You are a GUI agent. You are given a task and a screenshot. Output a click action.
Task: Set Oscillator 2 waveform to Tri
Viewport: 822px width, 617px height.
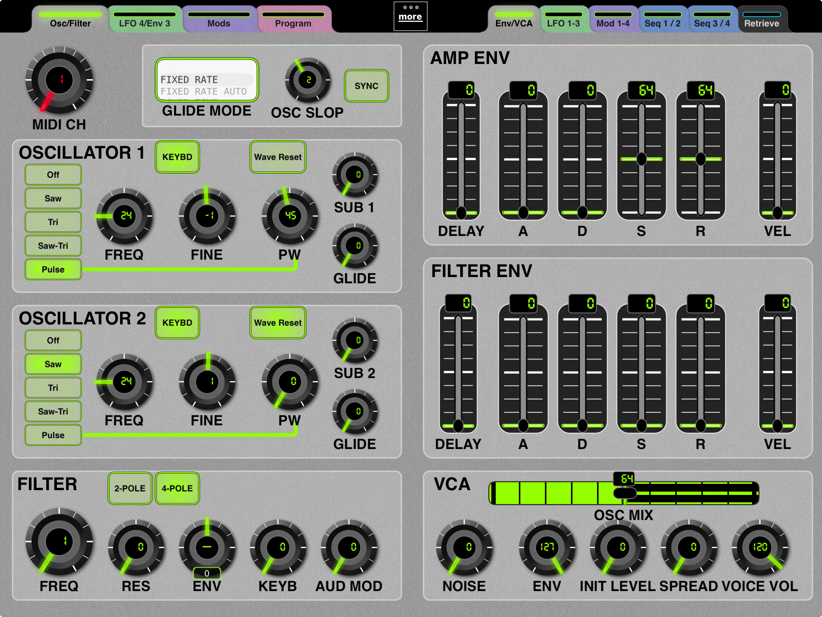pos(53,388)
